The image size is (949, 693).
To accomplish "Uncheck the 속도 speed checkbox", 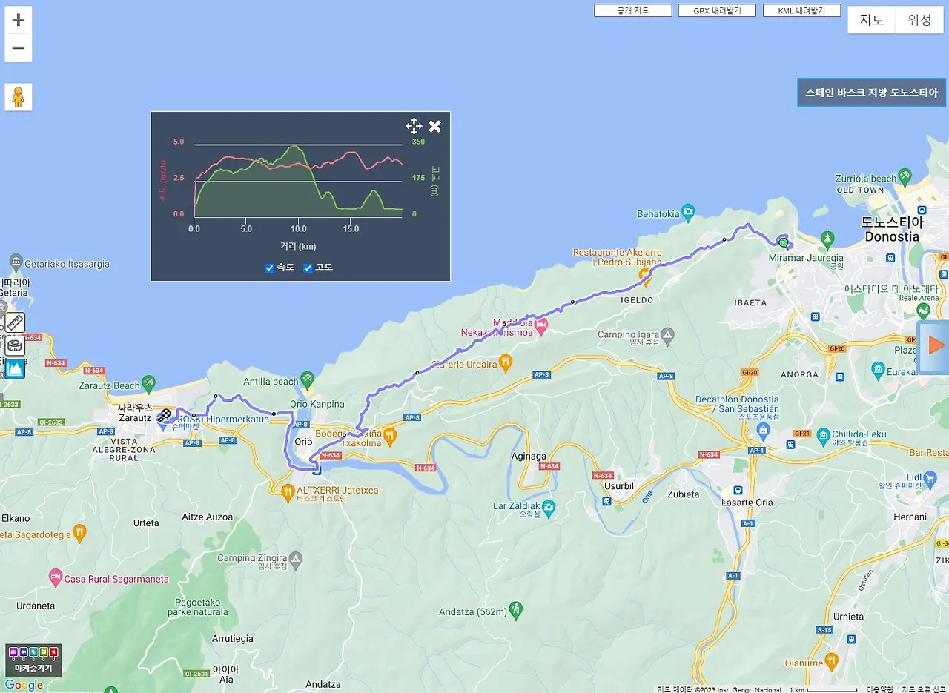I will click(x=270, y=268).
